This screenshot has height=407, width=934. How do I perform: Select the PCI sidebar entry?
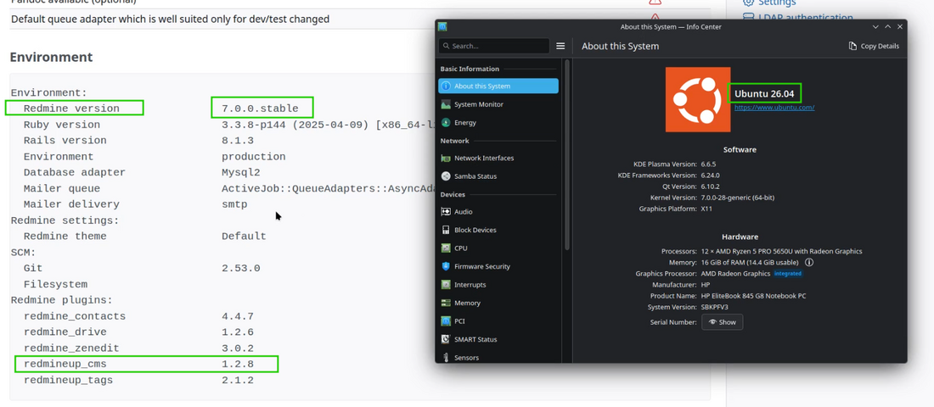498,321
